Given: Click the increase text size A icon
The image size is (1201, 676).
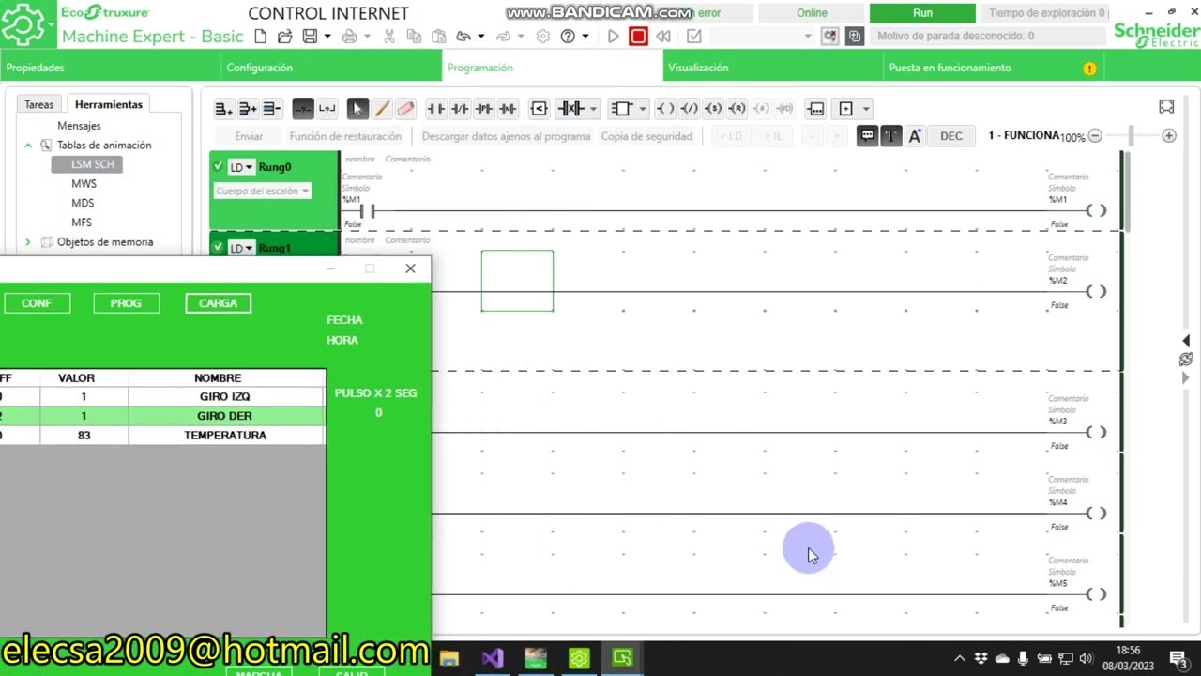Looking at the screenshot, I should pos(915,136).
